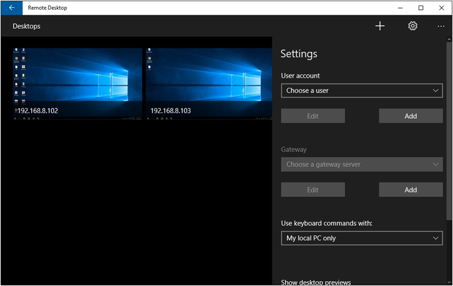Open the more options ellipsis menu
Image resolution: width=453 pixels, height=286 pixels.
tap(441, 26)
